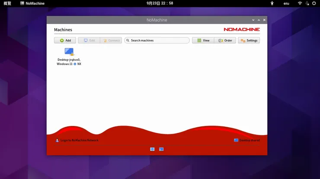Viewport: 320px width, 179px height.
Task: Click the Desktop-jrqkvo0, Windows 11 label
Action: [x=69, y=62]
